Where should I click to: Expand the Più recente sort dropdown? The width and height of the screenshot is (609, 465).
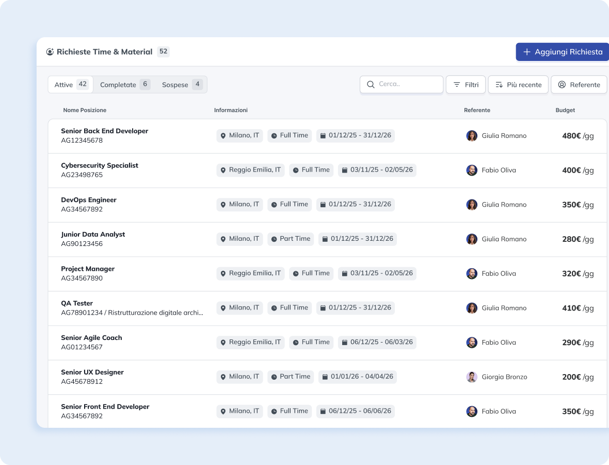pyautogui.click(x=518, y=85)
